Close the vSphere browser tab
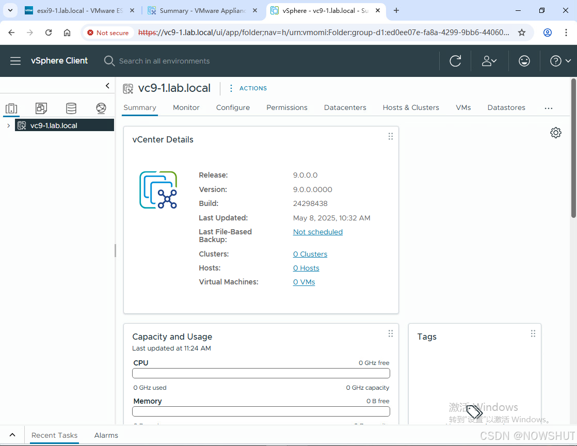577x446 pixels. coord(378,11)
